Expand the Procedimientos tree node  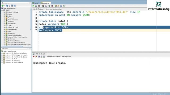coord(4,20)
